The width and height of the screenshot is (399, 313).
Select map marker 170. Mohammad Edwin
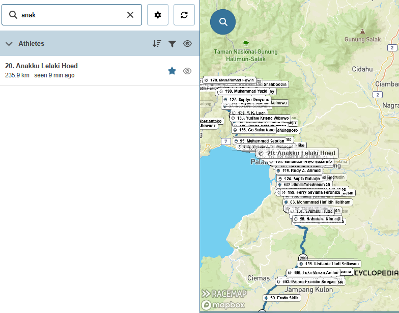point(230,80)
